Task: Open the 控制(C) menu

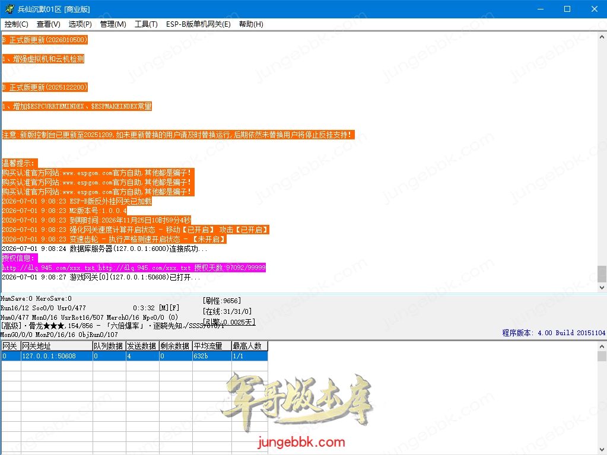Action: click(x=16, y=24)
